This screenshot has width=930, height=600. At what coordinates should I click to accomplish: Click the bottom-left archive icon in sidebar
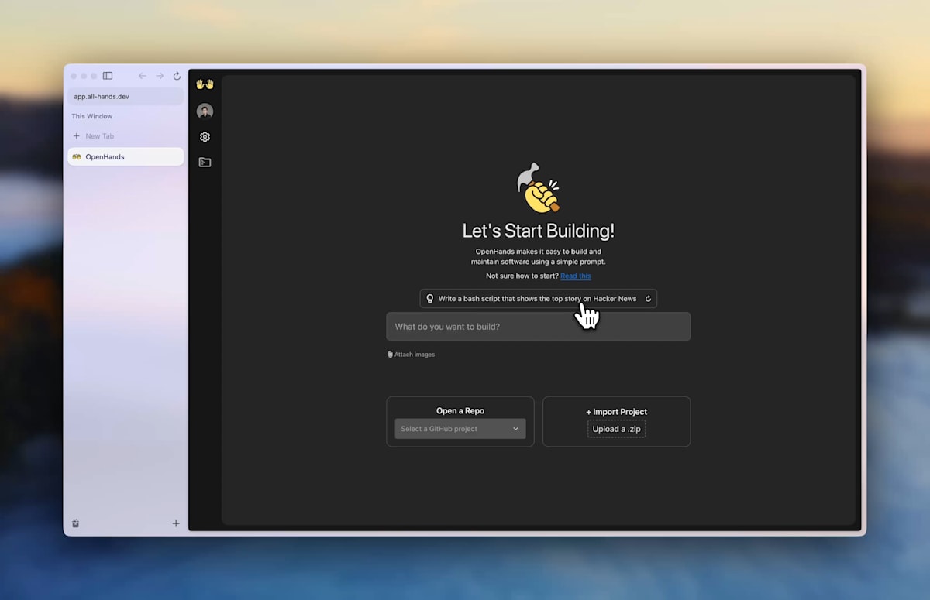coord(75,523)
